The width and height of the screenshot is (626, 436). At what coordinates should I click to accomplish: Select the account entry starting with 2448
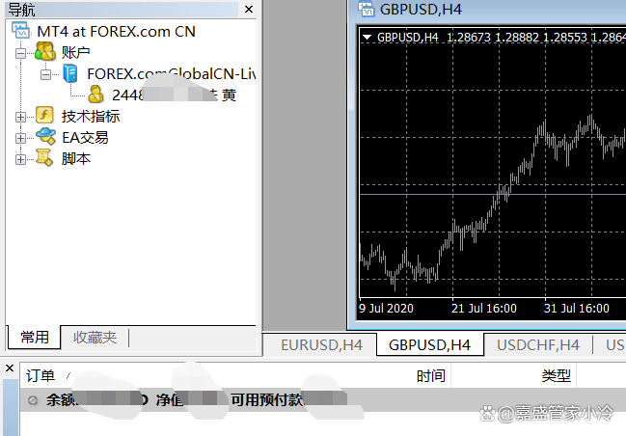(174, 95)
